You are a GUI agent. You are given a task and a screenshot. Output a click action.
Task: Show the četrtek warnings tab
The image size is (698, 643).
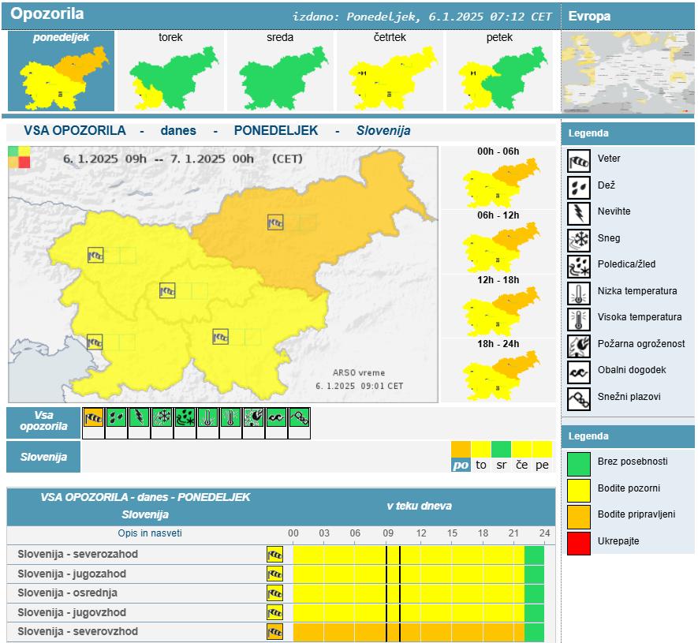(x=390, y=71)
